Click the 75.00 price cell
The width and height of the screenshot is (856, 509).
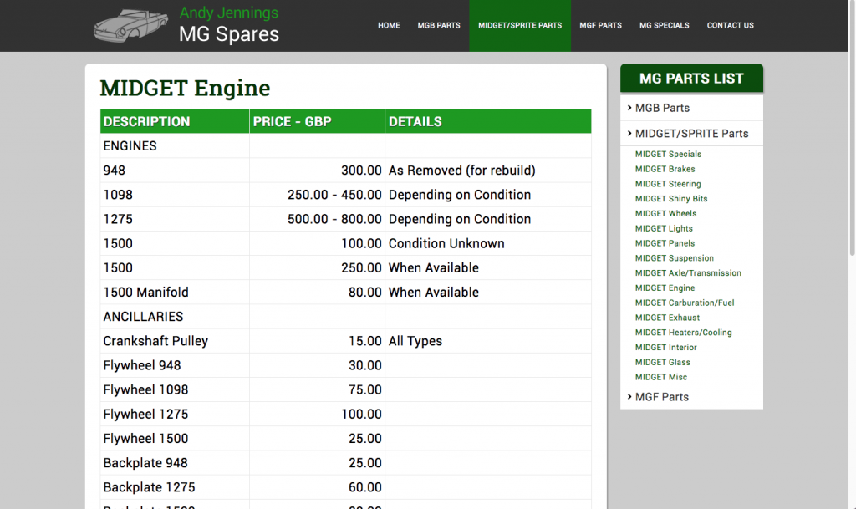[317, 389]
